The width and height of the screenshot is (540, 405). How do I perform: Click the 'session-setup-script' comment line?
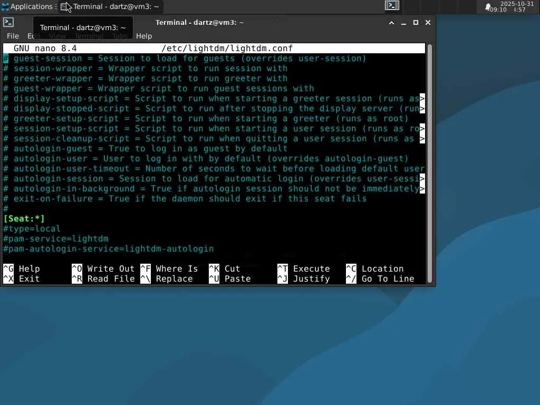click(x=214, y=129)
